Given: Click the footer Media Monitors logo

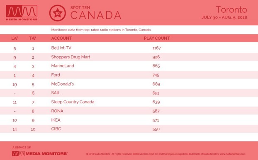Looking at the screenshot, I should point(40,154).
